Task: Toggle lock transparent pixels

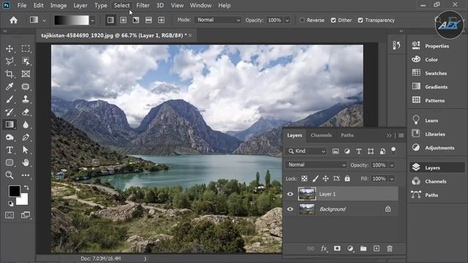Action: click(x=304, y=178)
